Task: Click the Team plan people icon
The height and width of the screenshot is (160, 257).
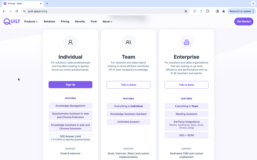Action: pos(128,42)
